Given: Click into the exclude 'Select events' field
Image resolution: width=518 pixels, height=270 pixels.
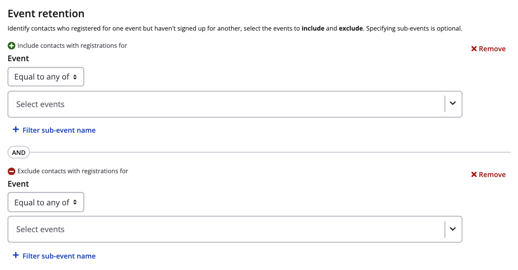Looking at the screenshot, I should (226, 229).
